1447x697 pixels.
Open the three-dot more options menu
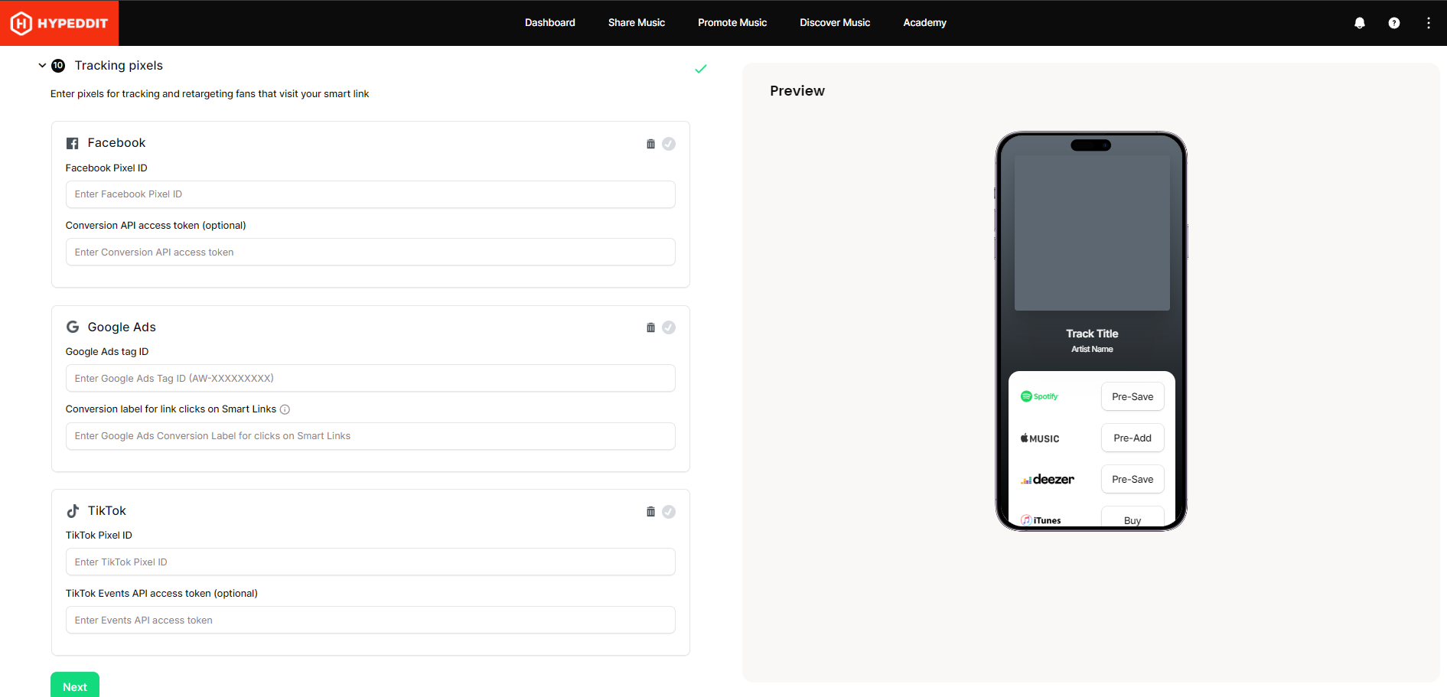[x=1428, y=23]
